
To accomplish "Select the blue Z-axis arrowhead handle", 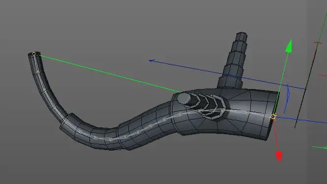I will 151,61.
